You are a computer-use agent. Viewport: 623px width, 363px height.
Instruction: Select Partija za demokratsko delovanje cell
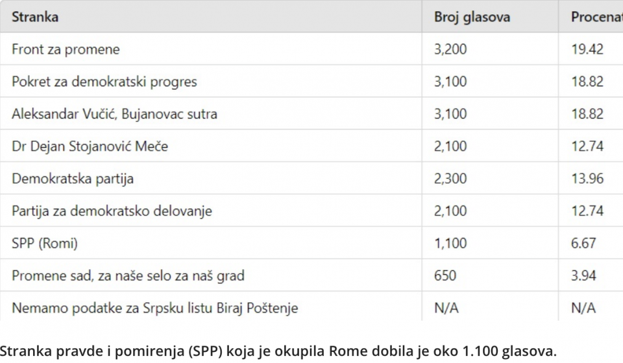[x=112, y=211]
